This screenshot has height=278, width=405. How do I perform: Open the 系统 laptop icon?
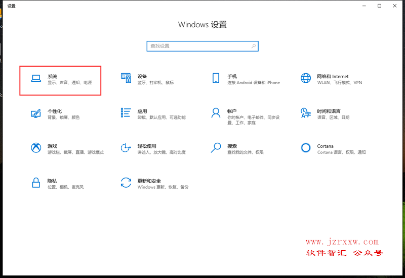click(x=36, y=79)
